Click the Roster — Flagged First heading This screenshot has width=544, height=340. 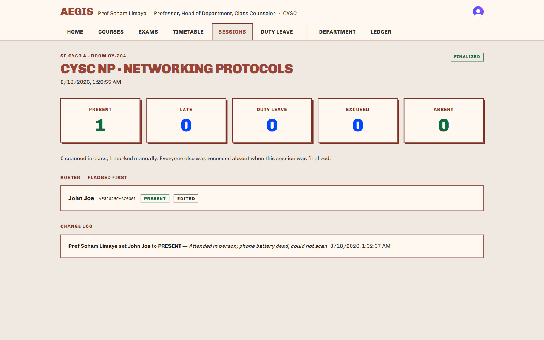[94, 178]
